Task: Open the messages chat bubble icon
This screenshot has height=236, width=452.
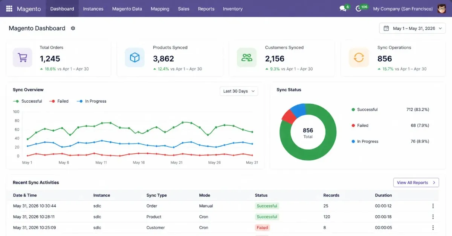Action: [343, 9]
